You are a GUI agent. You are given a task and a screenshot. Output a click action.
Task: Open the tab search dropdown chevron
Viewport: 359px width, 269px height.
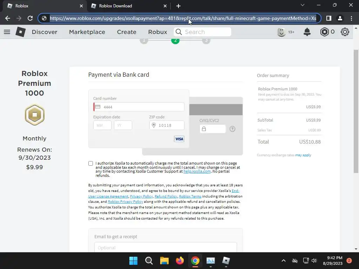[x=303, y=5]
